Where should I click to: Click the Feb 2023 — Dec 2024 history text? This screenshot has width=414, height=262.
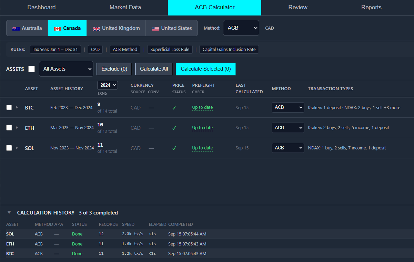click(x=71, y=108)
